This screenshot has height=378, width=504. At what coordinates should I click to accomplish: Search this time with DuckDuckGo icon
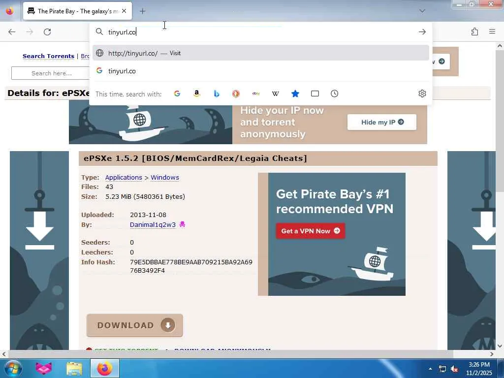pyautogui.click(x=236, y=94)
